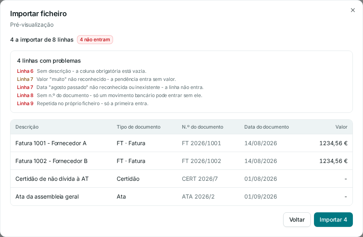Click the 'Certidão' document type cell
Screen dimensions: 363x237
128,179
